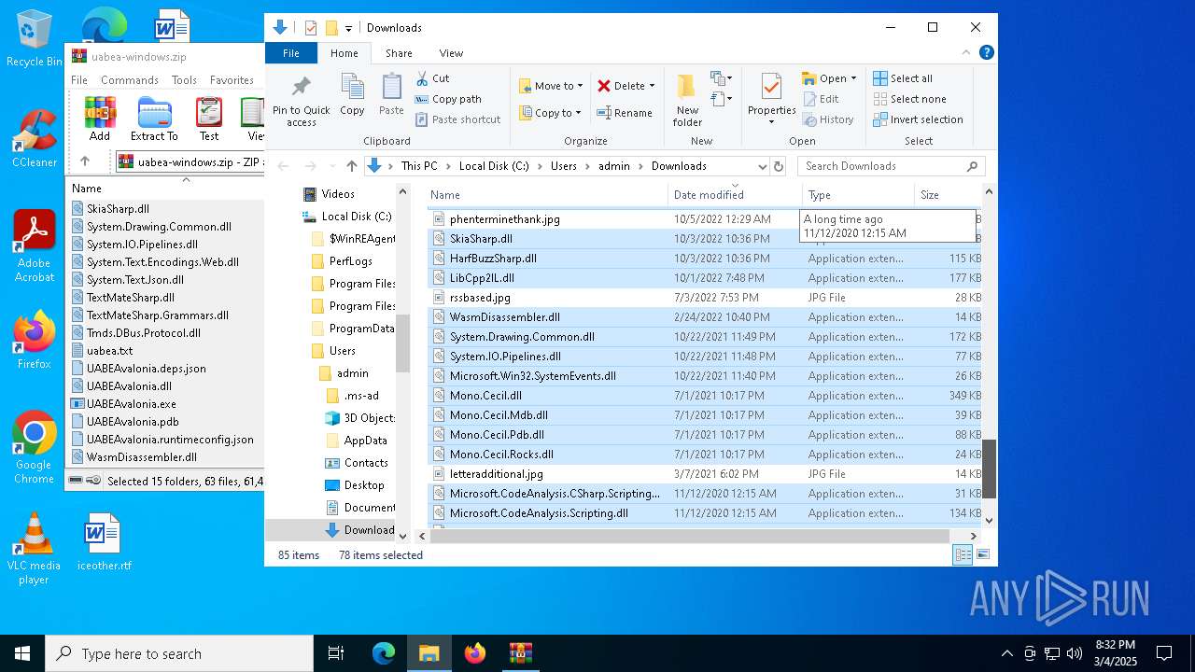
Task: Click Pin to Quick access icon
Action: coord(301,101)
